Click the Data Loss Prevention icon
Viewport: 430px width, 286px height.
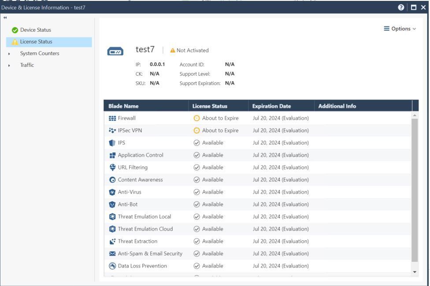point(112,266)
